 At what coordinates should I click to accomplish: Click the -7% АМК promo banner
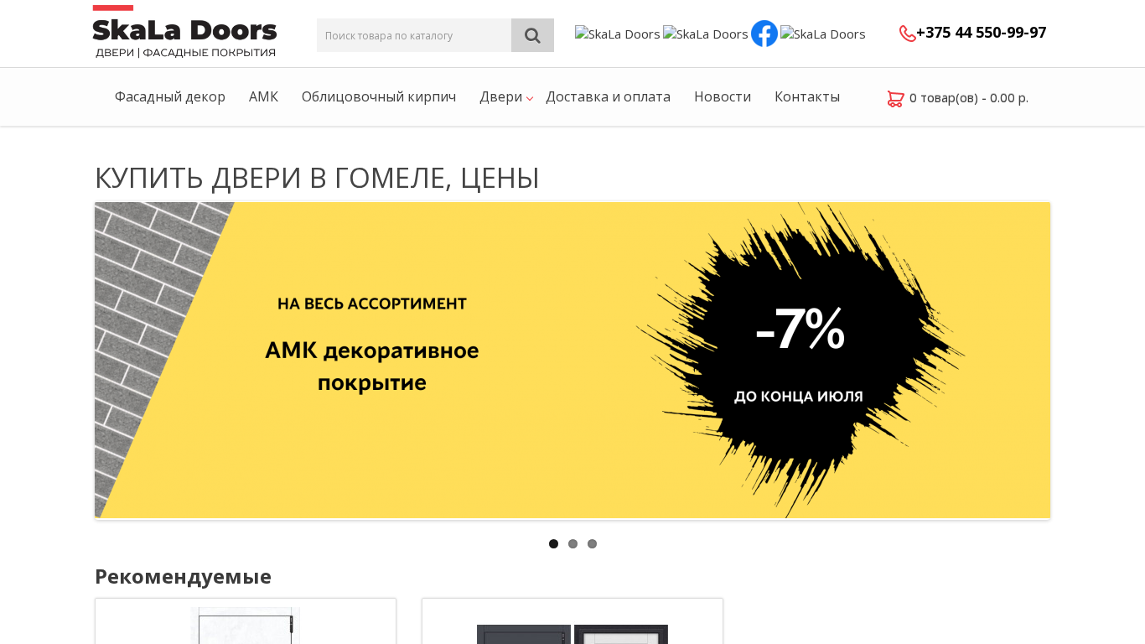572,361
